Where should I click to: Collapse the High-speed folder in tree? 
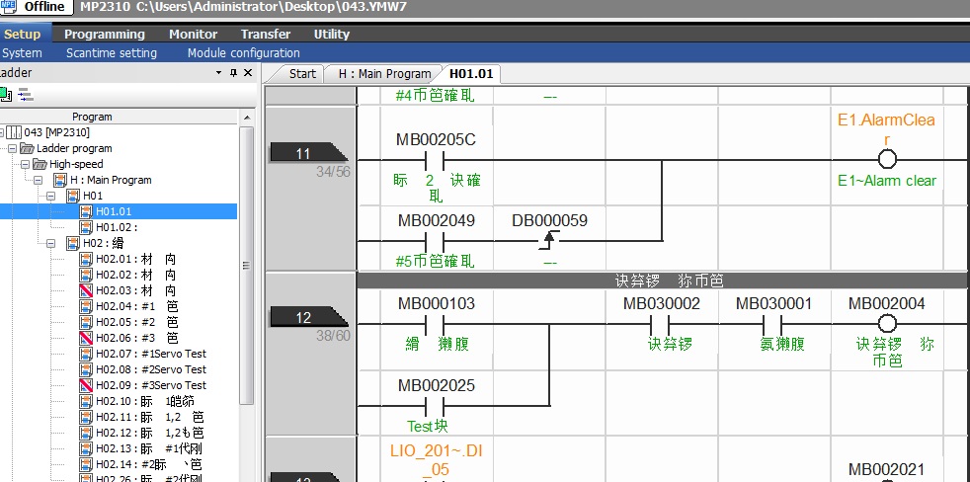[25, 164]
